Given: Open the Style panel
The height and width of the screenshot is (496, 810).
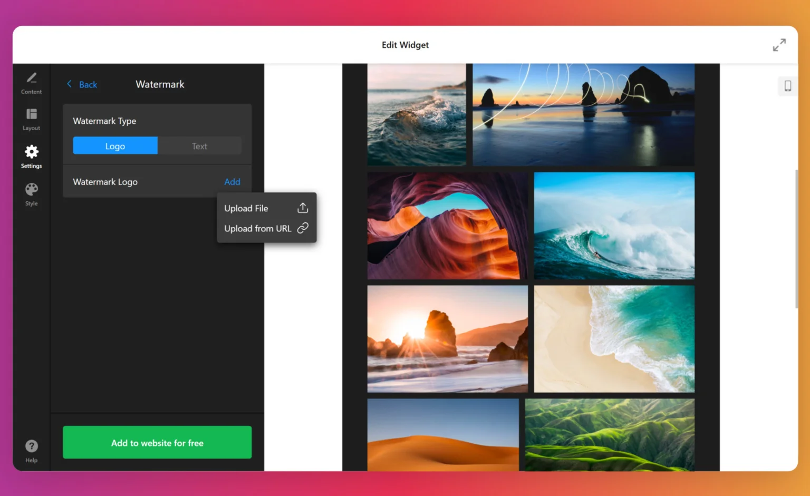Looking at the screenshot, I should click(31, 193).
